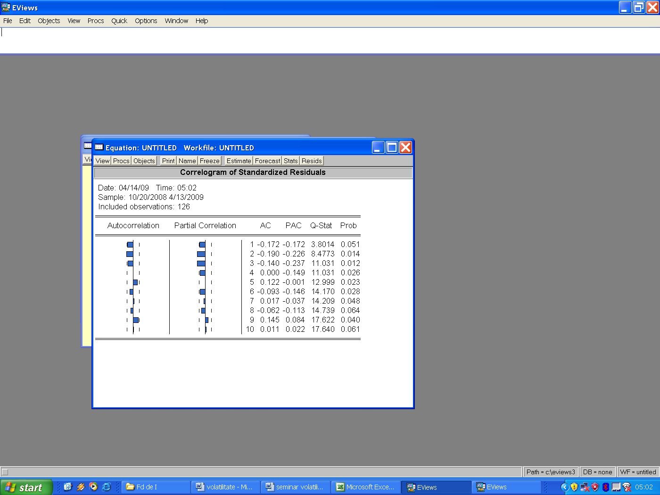
Task: Click the WF = untitled status field
Action: coord(638,472)
